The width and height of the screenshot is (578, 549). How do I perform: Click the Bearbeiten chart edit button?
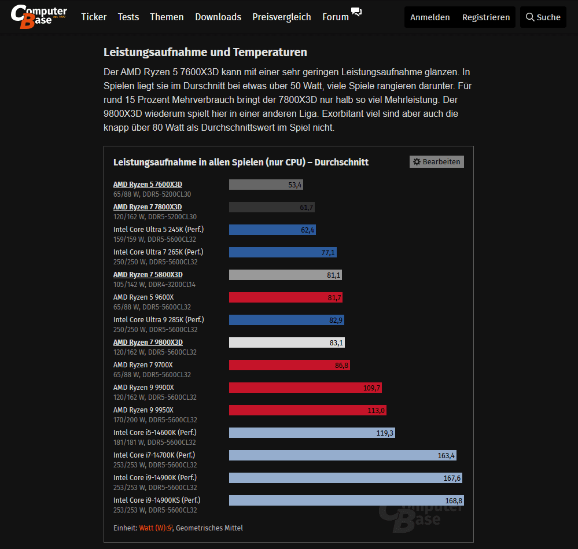(436, 162)
